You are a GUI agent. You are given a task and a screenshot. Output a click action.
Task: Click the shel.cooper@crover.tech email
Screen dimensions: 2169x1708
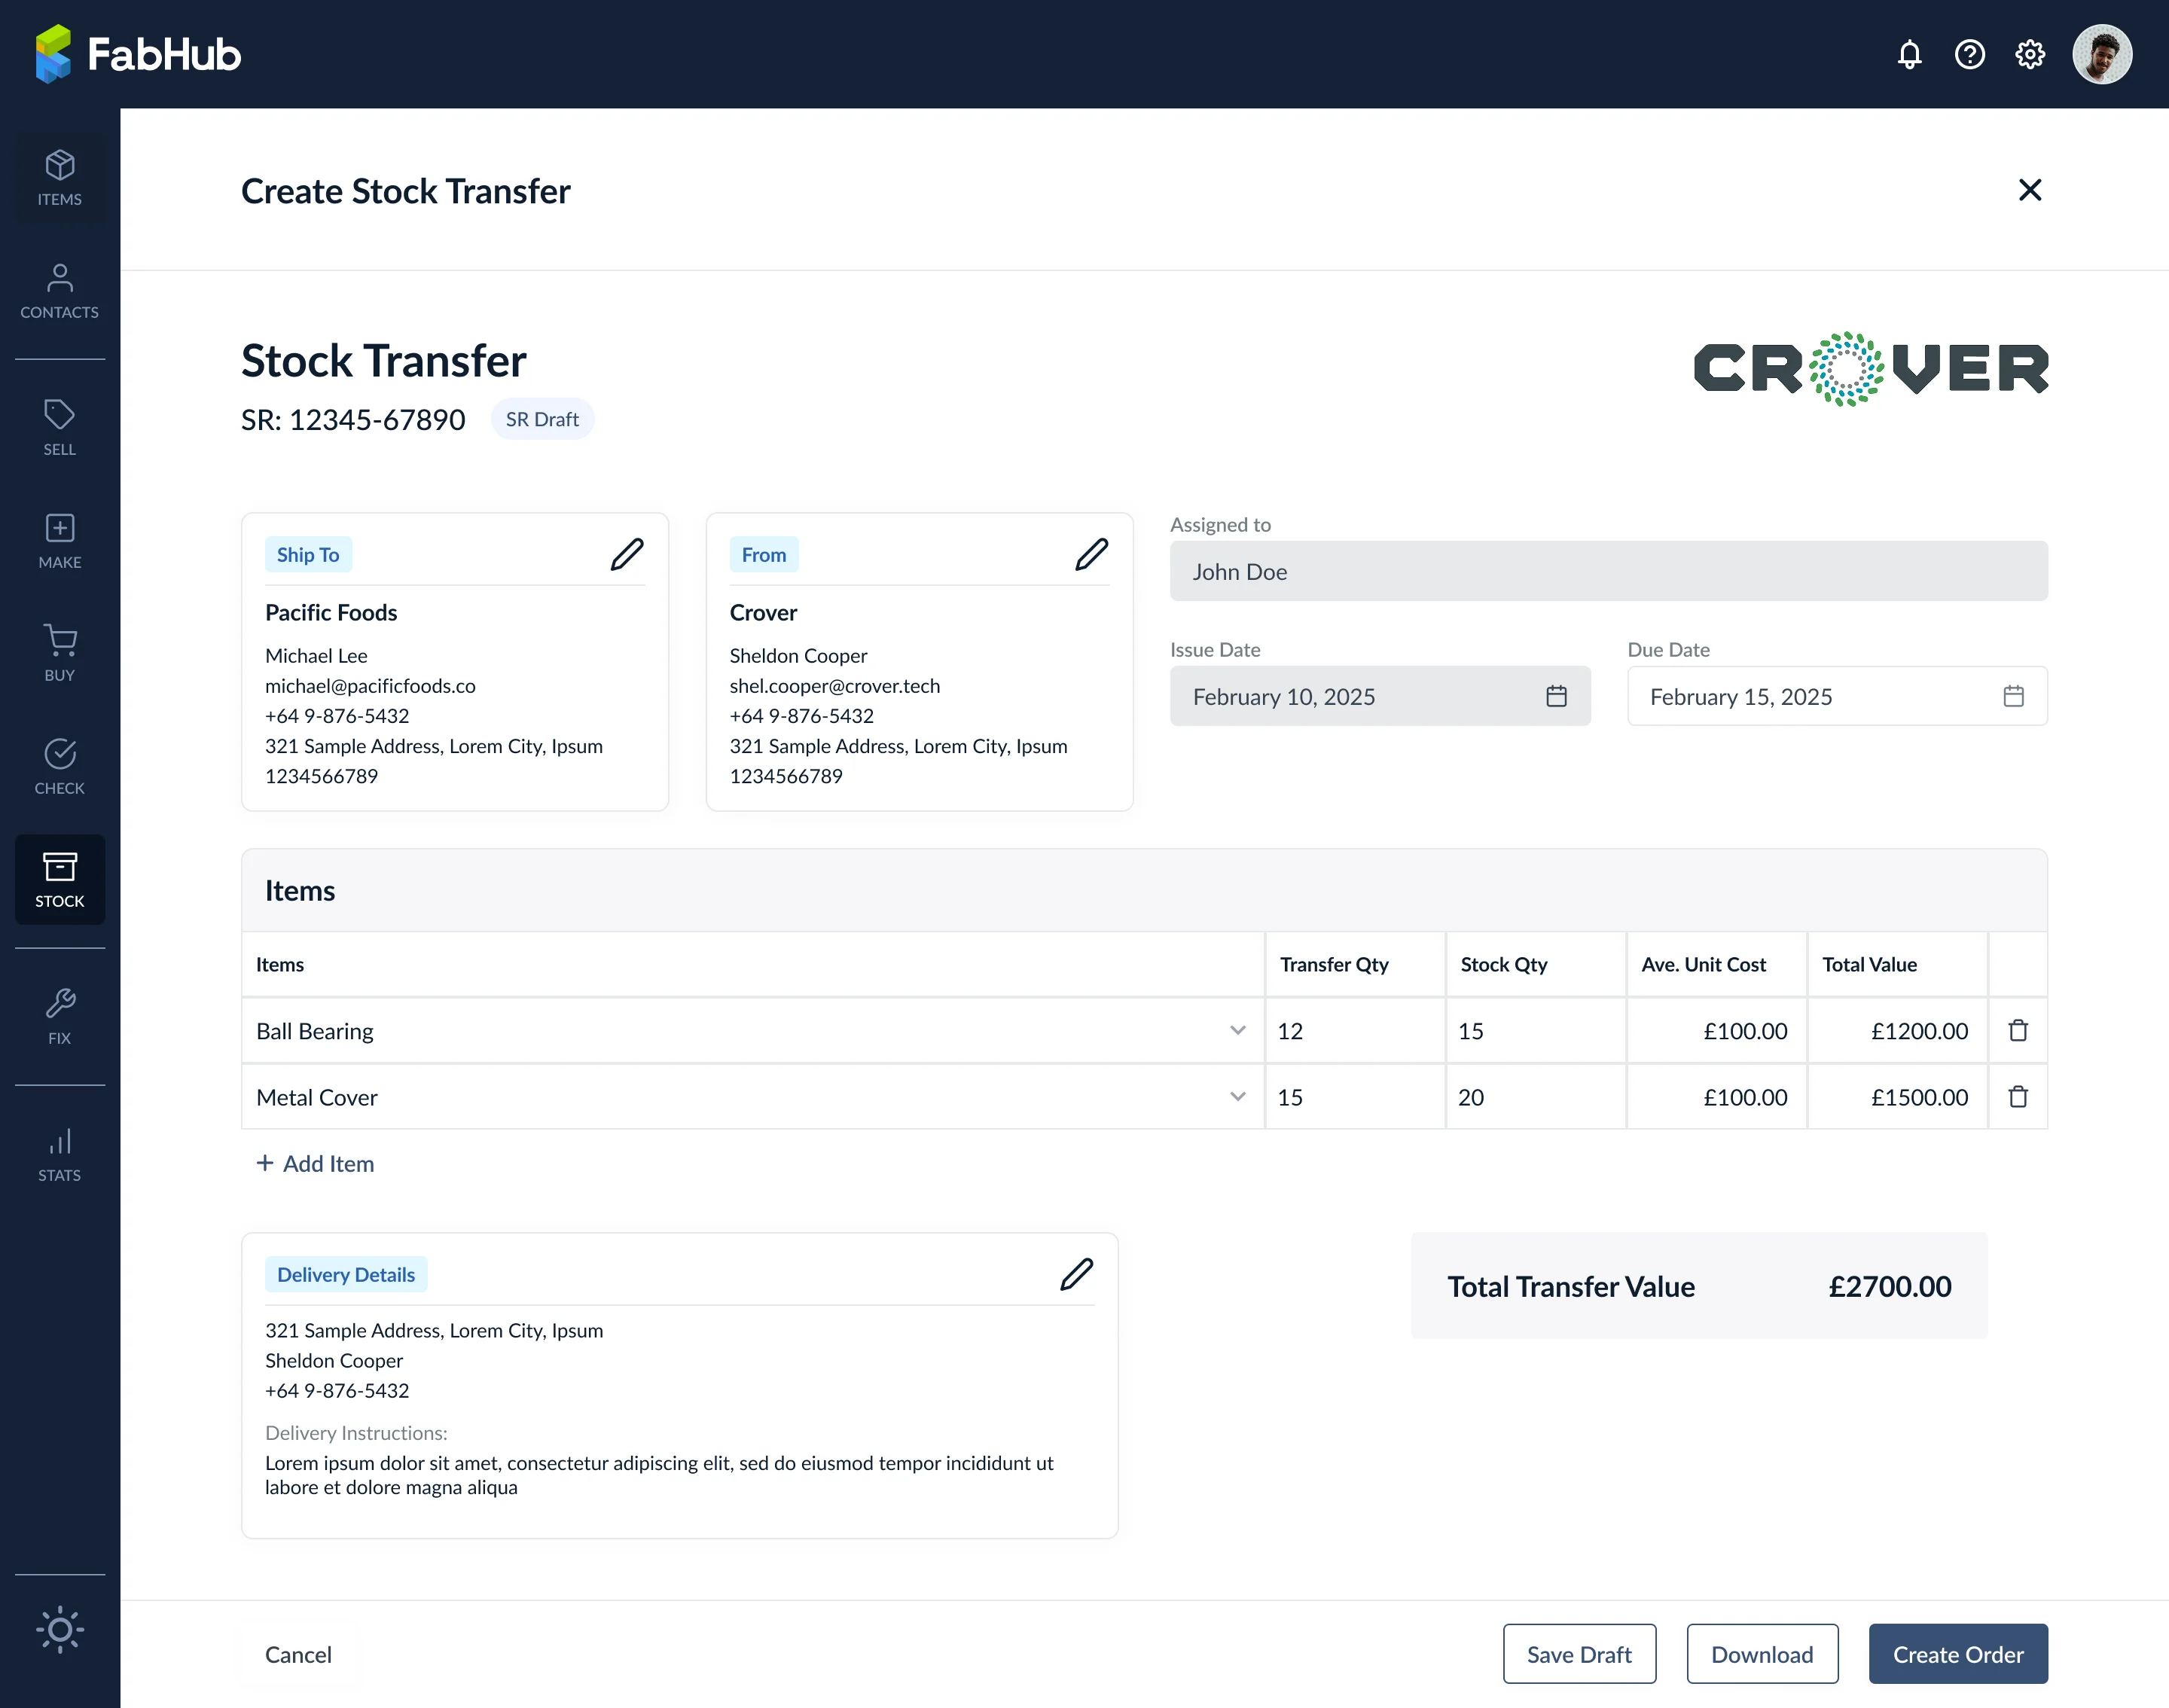pos(835,686)
